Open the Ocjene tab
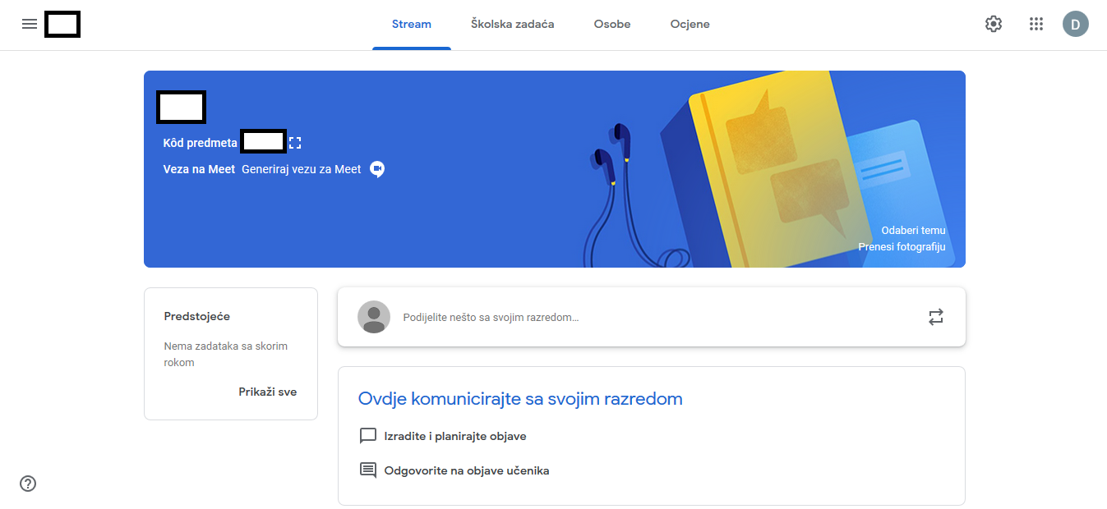Screen dimensions: 1107x509 690,25
